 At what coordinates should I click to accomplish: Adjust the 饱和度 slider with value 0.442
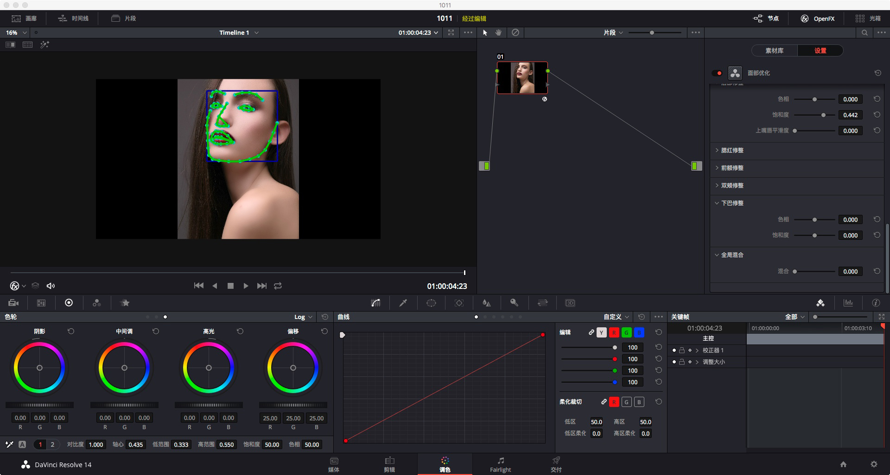[x=823, y=115]
